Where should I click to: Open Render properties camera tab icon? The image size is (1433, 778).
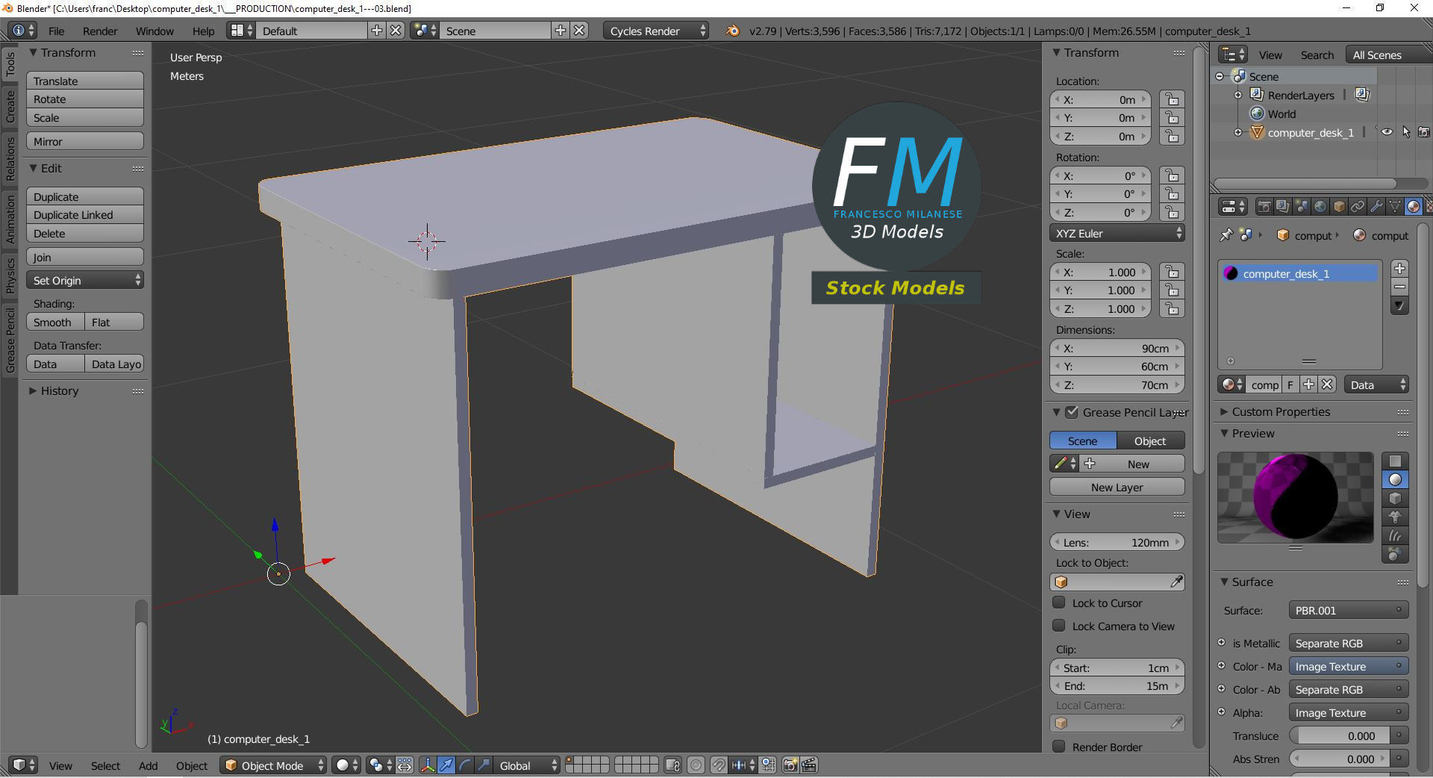click(1264, 206)
